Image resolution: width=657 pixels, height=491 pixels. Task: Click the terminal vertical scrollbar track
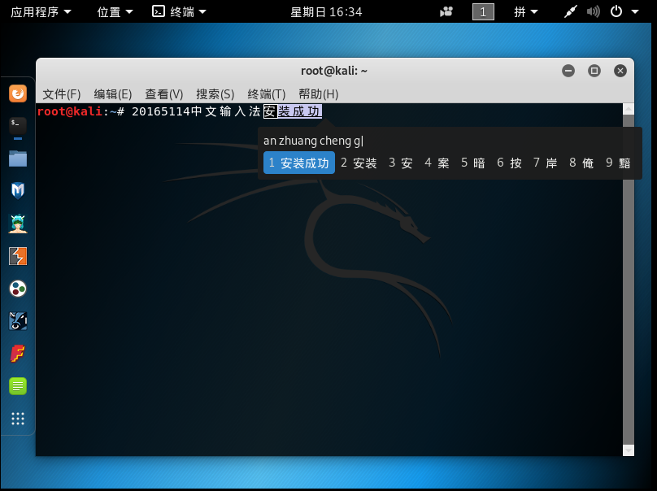pos(628,280)
